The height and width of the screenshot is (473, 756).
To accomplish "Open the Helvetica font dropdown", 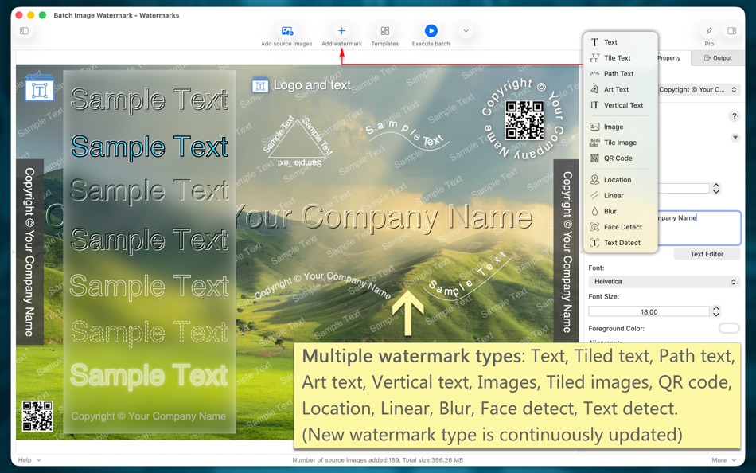I will (x=664, y=281).
